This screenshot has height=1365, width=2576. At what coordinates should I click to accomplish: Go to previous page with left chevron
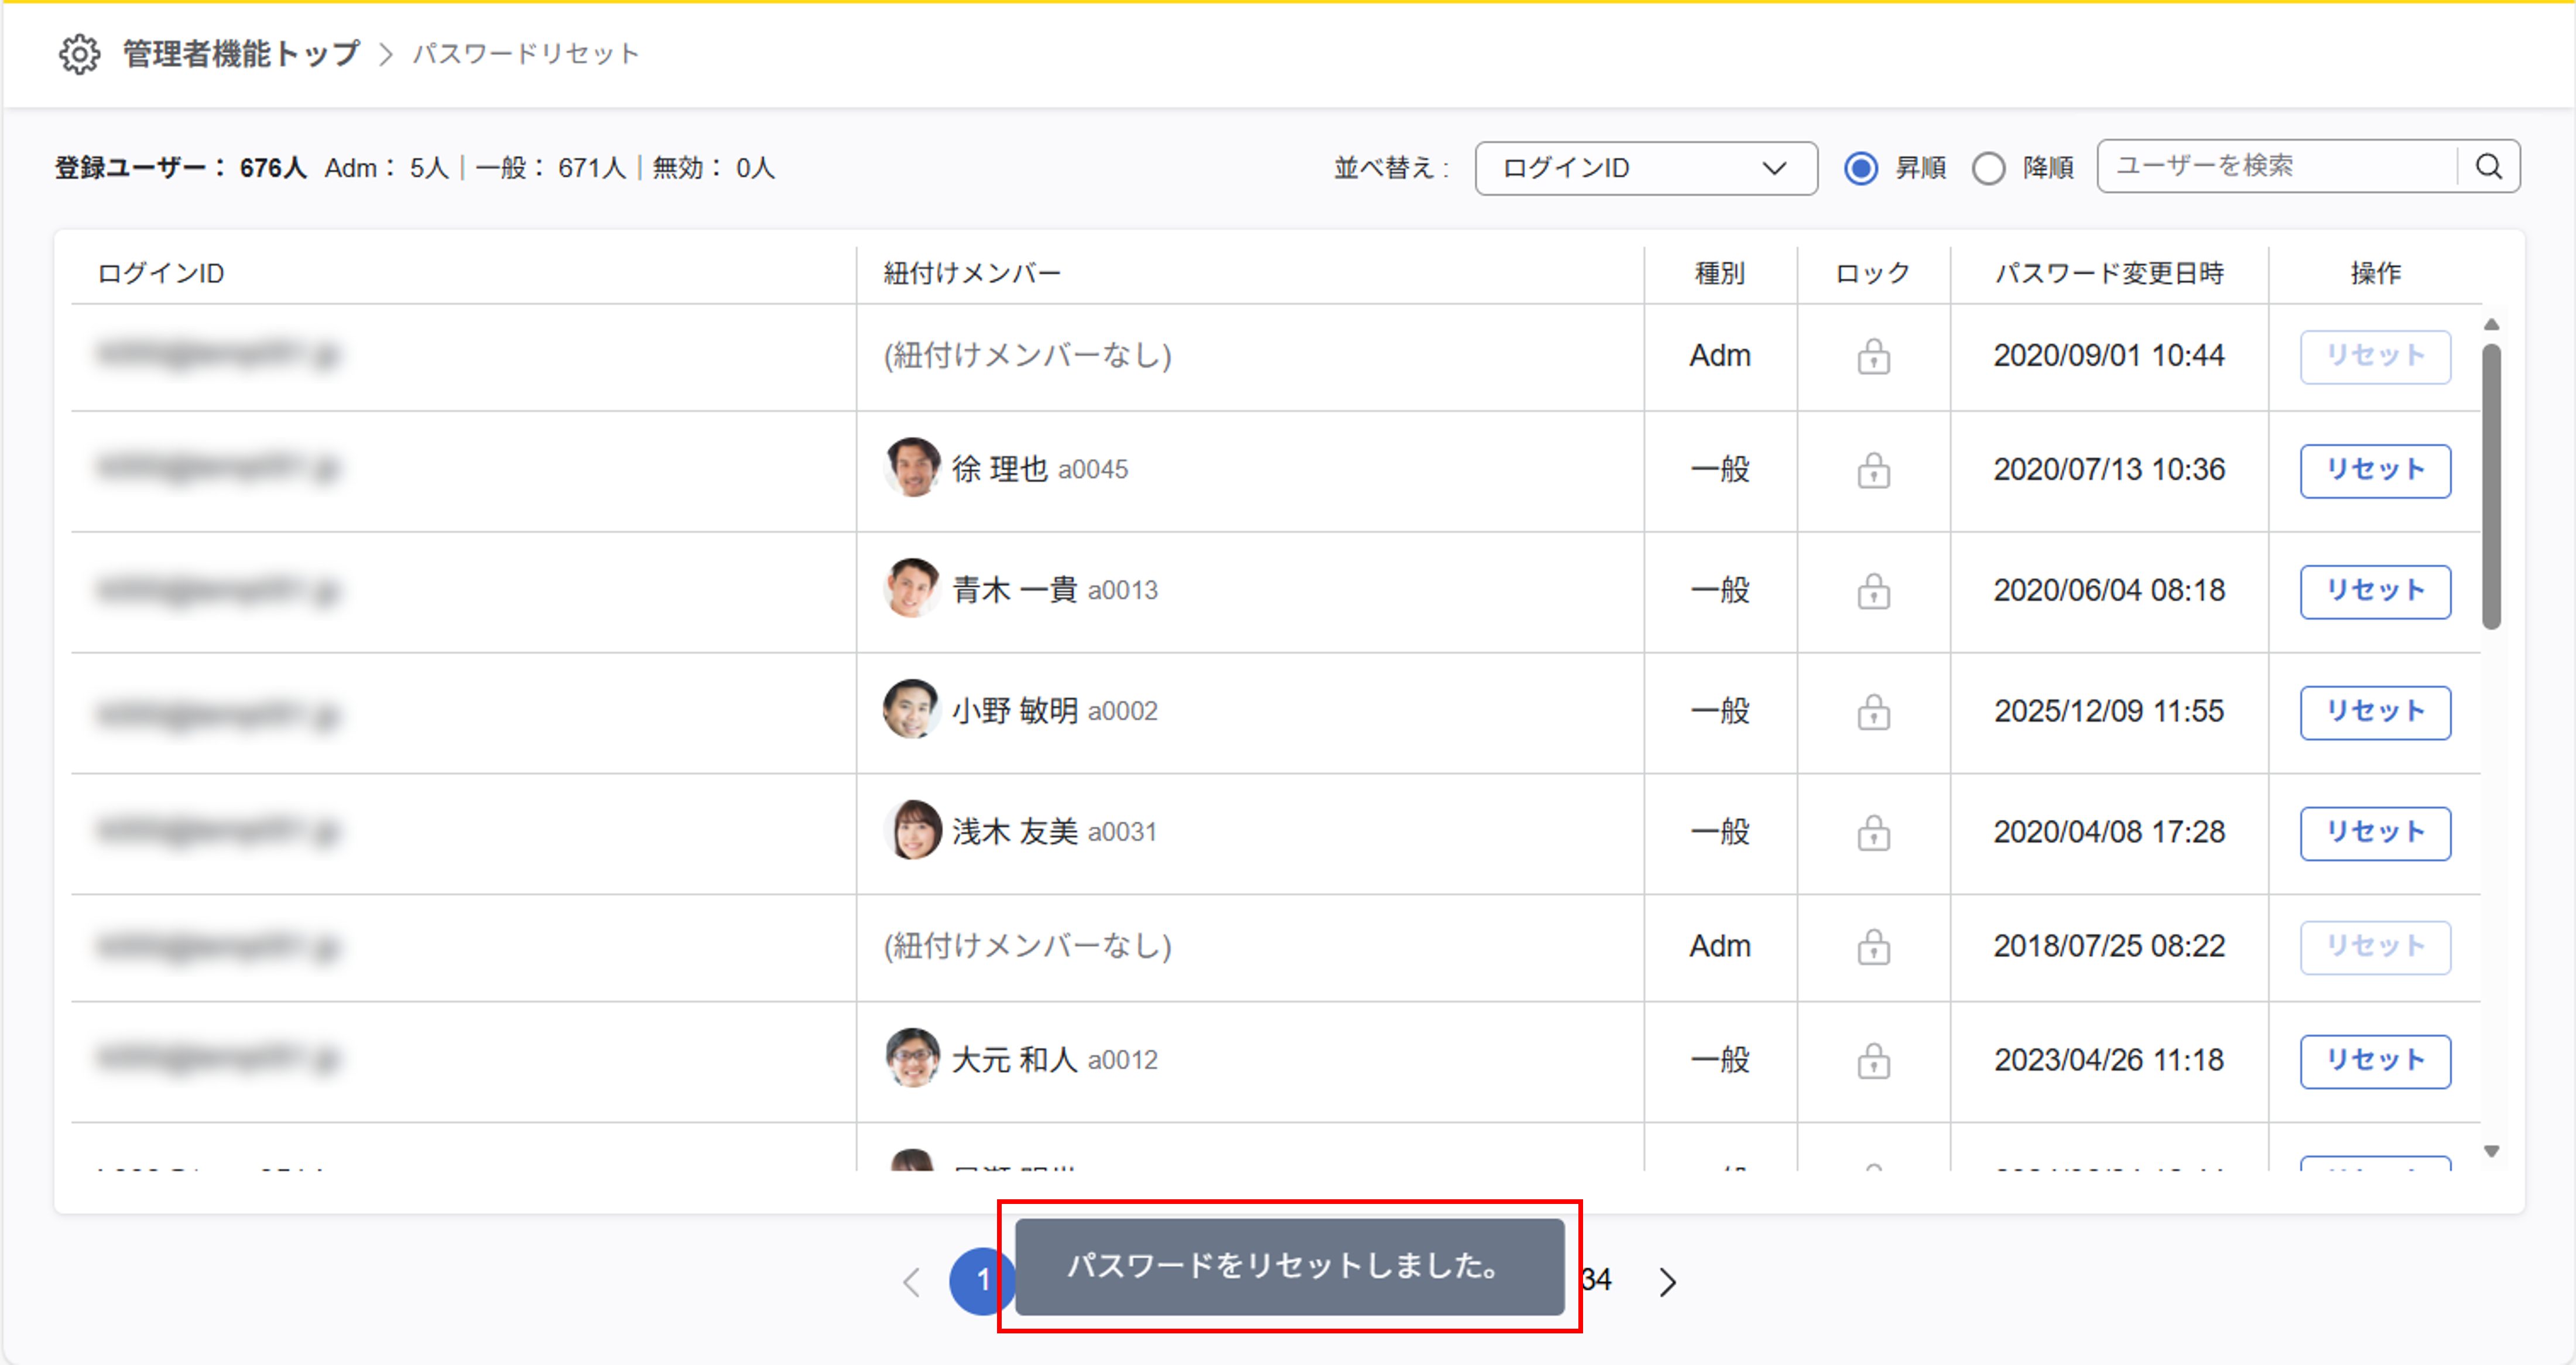tap(911, 1281)
